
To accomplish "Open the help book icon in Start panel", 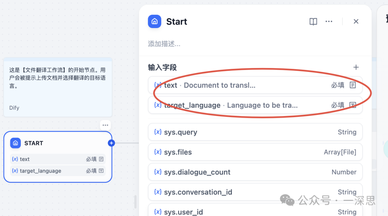I will (313, 22).
